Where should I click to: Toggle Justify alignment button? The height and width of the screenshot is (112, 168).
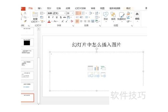coord(89,21)
